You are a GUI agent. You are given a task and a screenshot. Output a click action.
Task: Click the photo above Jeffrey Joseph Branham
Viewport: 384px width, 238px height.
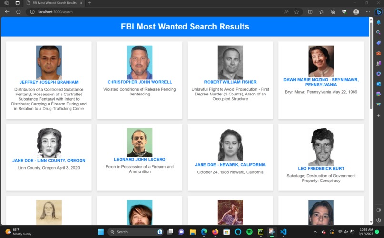click(49, 62)
